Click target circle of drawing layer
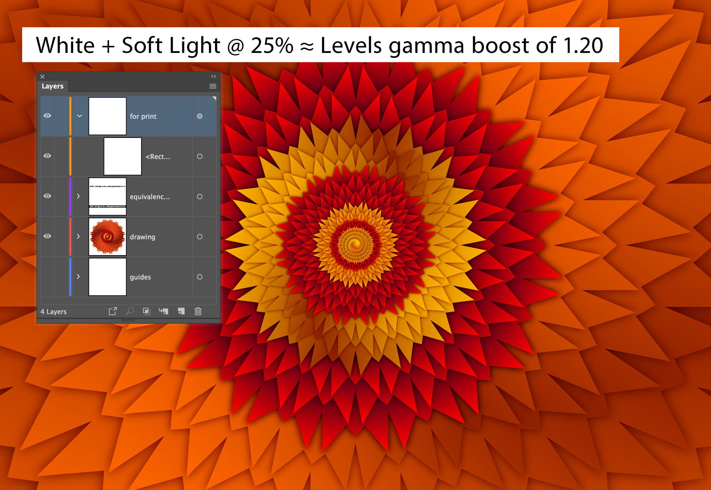The image size is (711, 490). coord(200,237)
